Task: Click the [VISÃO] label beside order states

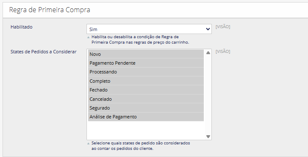Action: (x=223, y=51)
